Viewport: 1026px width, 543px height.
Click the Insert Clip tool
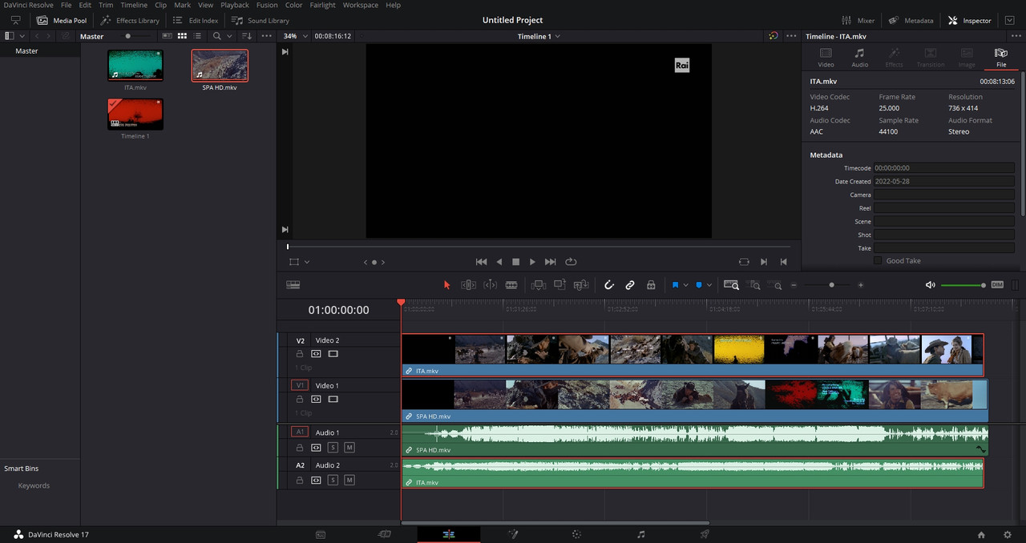coord(539,284)
